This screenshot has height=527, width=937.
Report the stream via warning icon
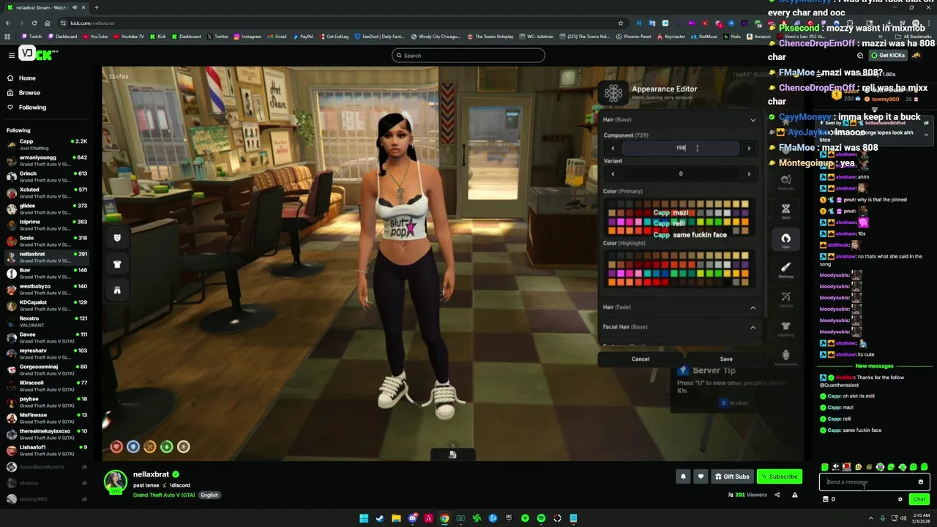[x=796, y=495]
